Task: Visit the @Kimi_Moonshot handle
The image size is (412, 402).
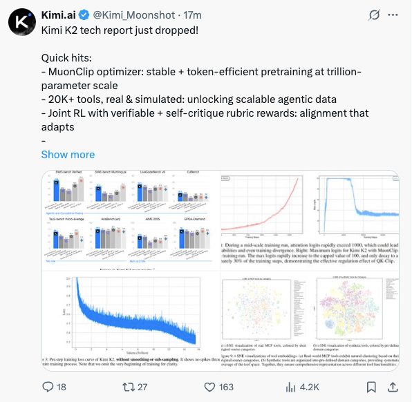Action: coord(134,15)
